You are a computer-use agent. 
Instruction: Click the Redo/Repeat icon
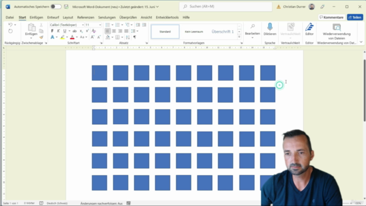10,31
